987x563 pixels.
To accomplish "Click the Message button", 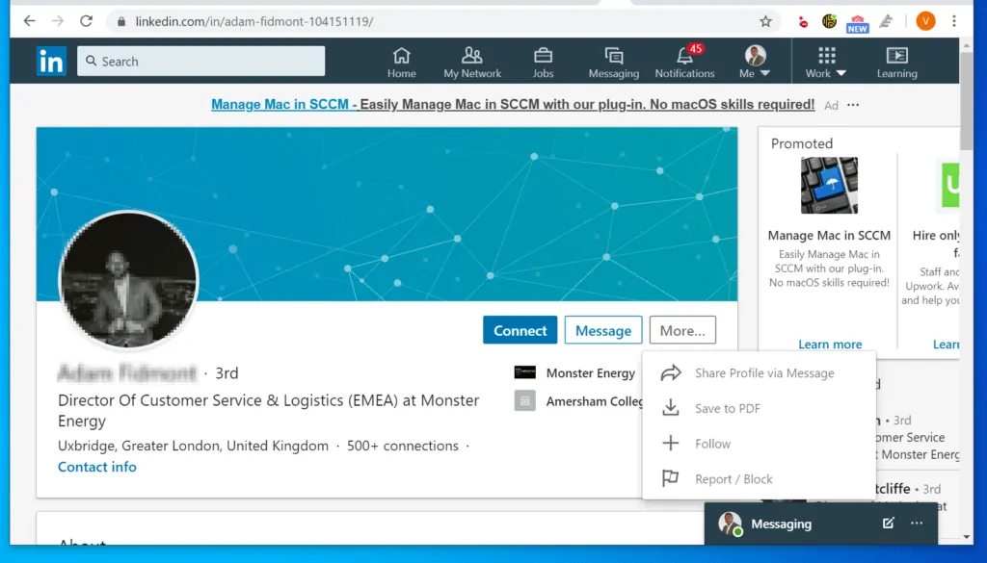I will tap(603, 330).
